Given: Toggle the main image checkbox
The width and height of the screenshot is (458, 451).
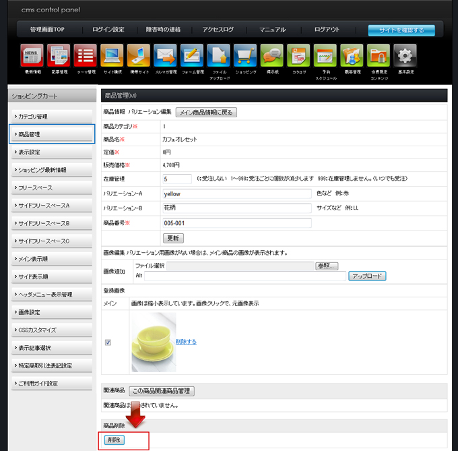Looking at the screenshot, I should click(108, 342).
